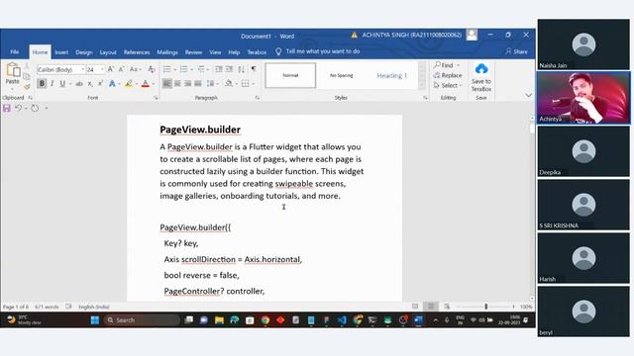This screenshot has width=634, height=356.
Task: Open the Font dialog launcher
Action: click(156, 98)
